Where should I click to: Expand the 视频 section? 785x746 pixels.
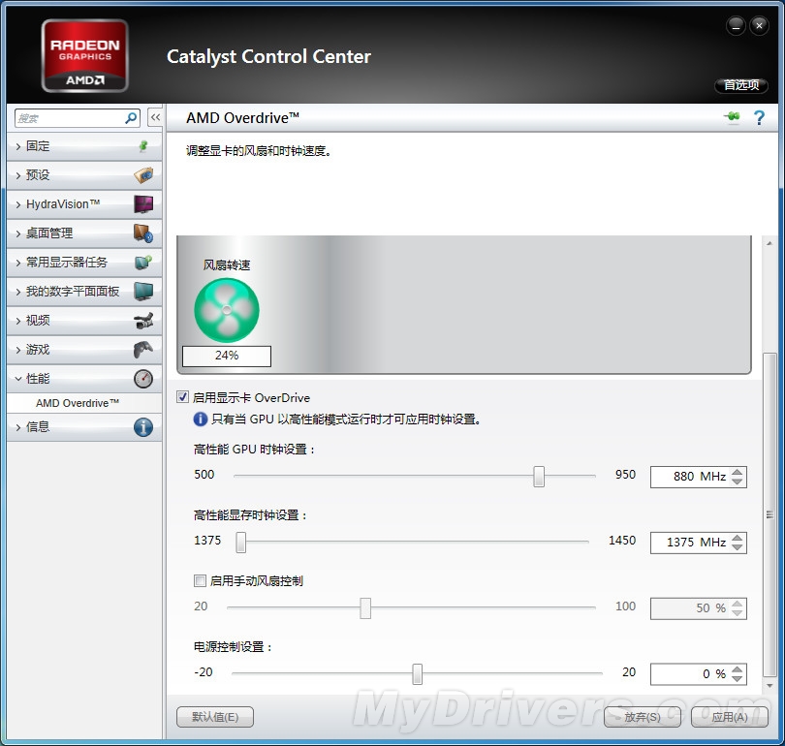(84, 321)
